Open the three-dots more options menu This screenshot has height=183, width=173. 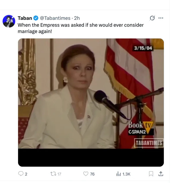[x=161, y=18]
